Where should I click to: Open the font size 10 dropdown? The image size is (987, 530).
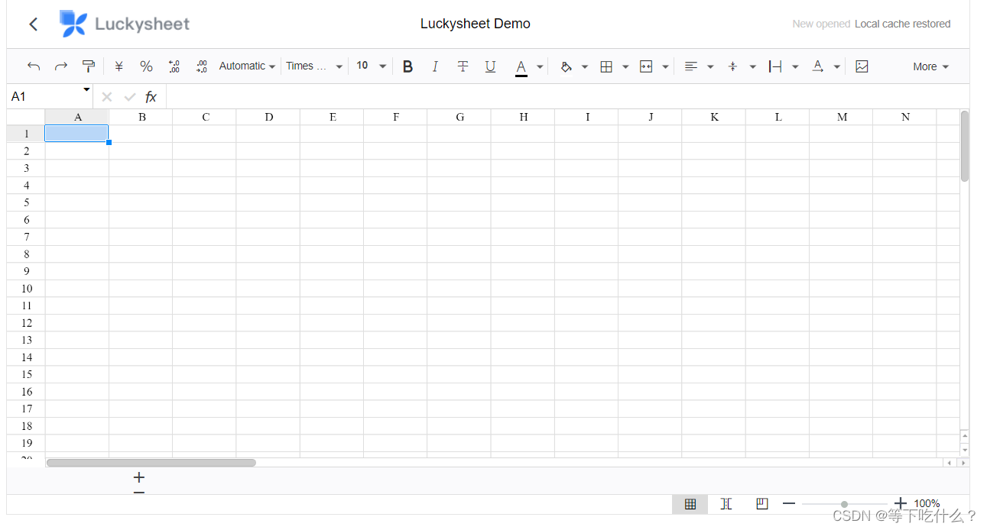[x=372, y=66]
